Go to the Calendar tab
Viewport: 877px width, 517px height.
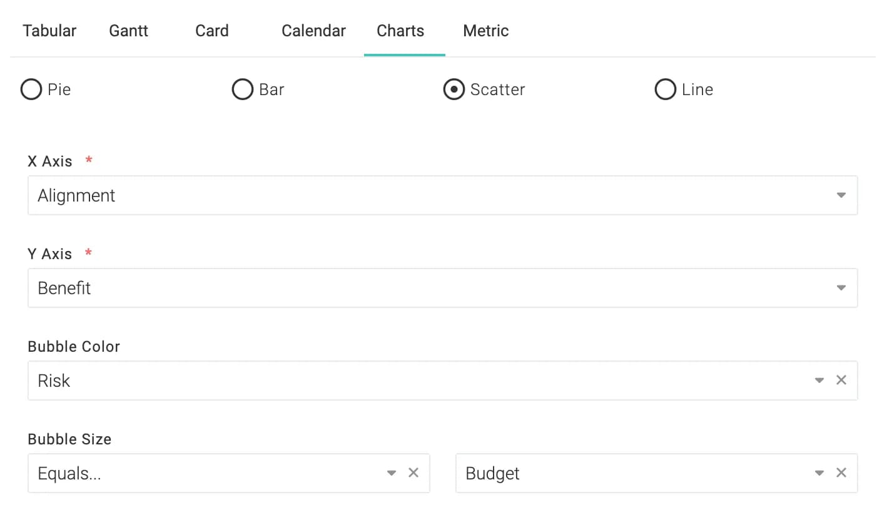tap(313, 31)
